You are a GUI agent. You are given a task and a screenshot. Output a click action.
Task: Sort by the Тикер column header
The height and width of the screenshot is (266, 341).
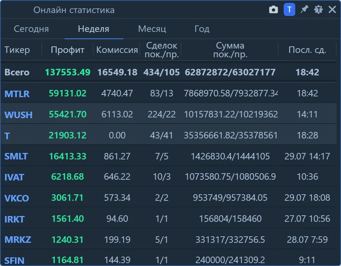point(17,50)
